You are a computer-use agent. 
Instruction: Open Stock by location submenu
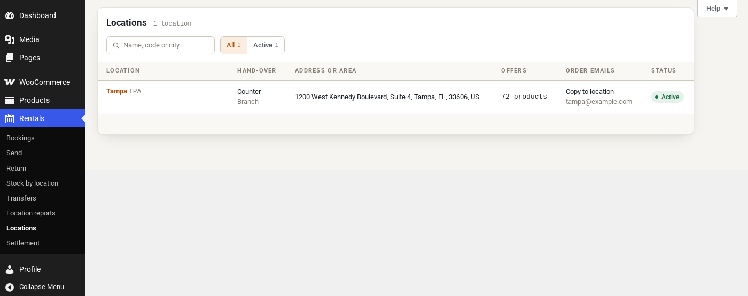pyautogui.click(x=32, y=183)
